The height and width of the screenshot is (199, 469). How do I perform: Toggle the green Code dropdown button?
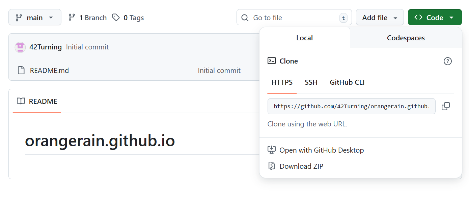(435, 17)
